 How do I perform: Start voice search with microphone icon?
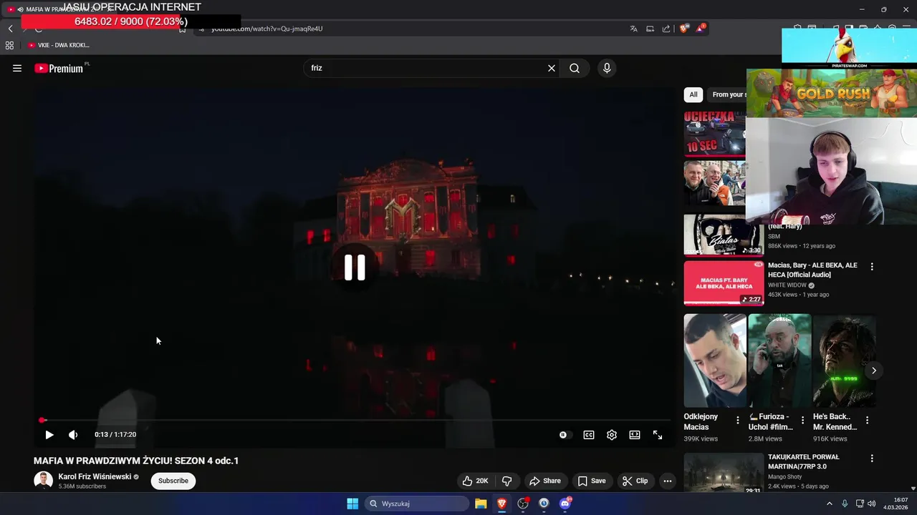[x=607, y=68]
